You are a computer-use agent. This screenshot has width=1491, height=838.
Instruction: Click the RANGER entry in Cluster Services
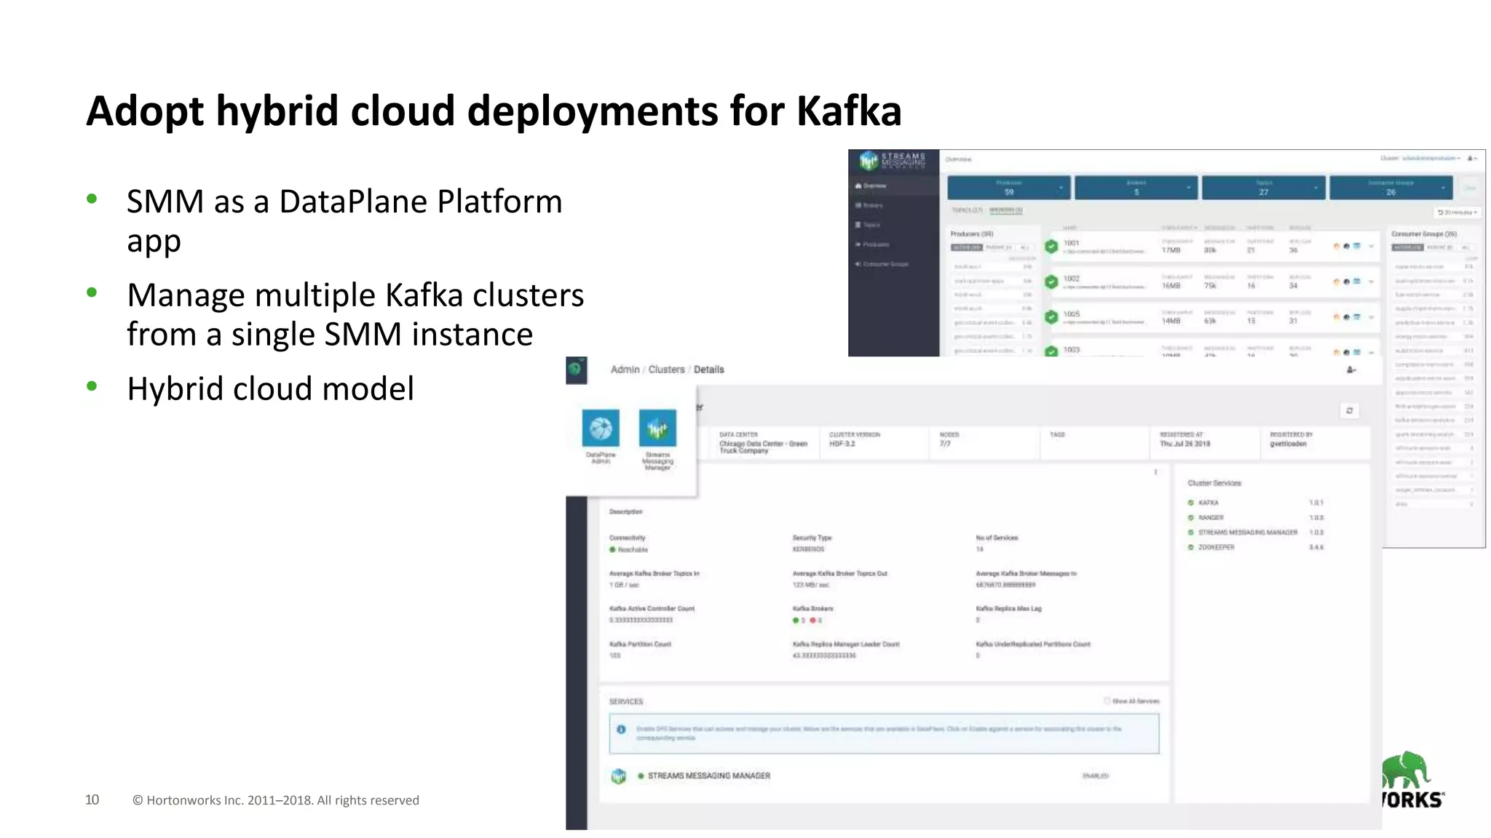(x=1211, y=518)
